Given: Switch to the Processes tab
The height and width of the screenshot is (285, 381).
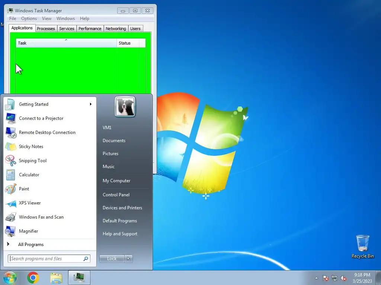Looking at the screenshot, I should [x=46, y=29].
